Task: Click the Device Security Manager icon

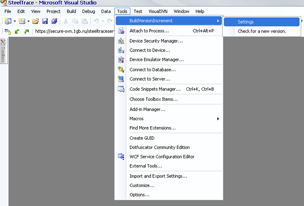Action: [121, 41]
